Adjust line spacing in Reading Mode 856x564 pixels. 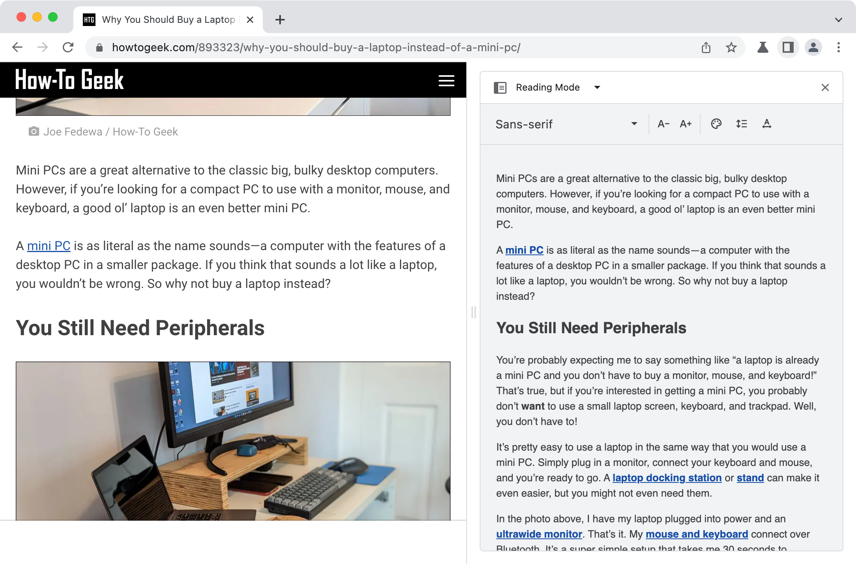[741, 124]
